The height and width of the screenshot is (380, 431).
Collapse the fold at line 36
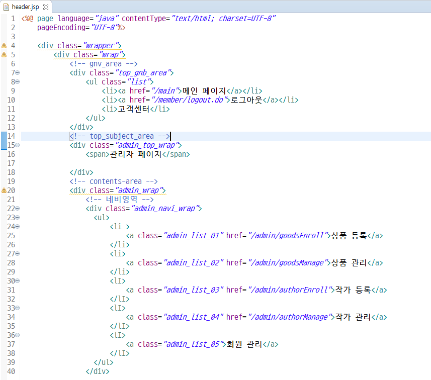[18, 335]
